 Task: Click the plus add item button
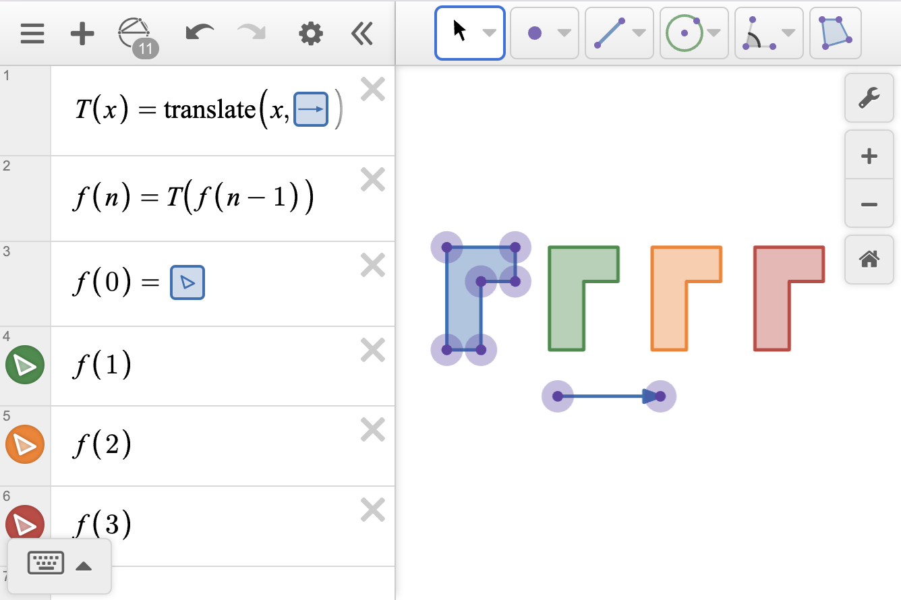[82, 34]
